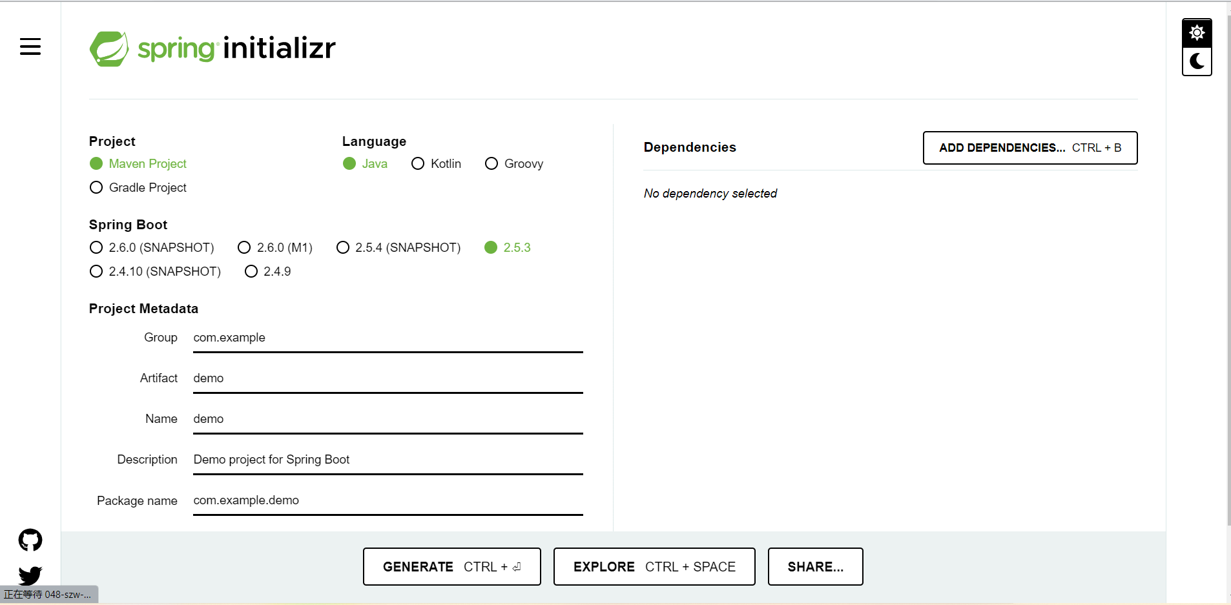
Task: Switch to dark theme moon icon
Action: click(1197, 62)
